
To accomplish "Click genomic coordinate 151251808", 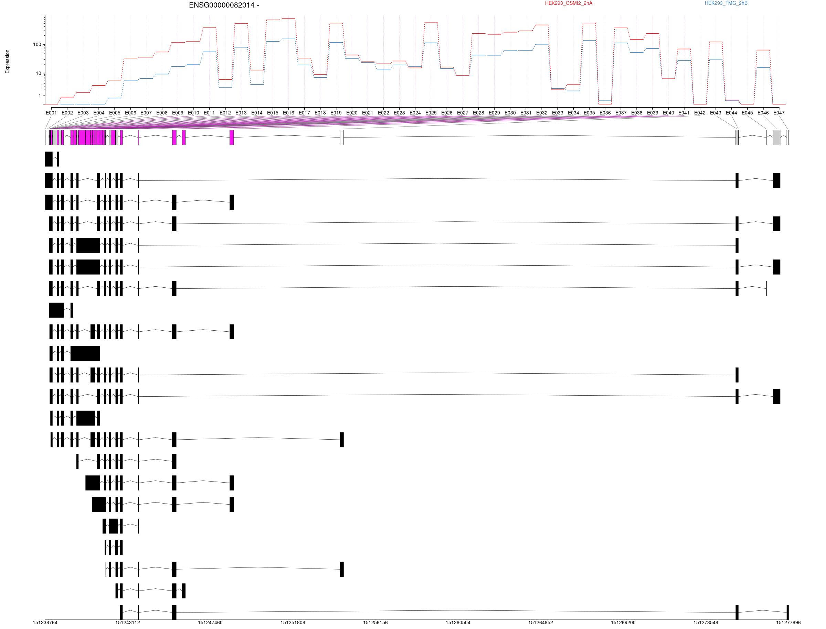I will [293, 622].
